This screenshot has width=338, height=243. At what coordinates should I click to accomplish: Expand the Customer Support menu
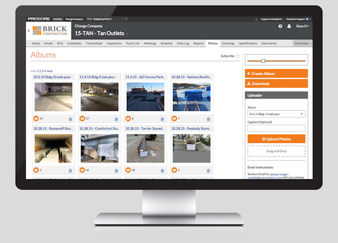click(299, 19)
